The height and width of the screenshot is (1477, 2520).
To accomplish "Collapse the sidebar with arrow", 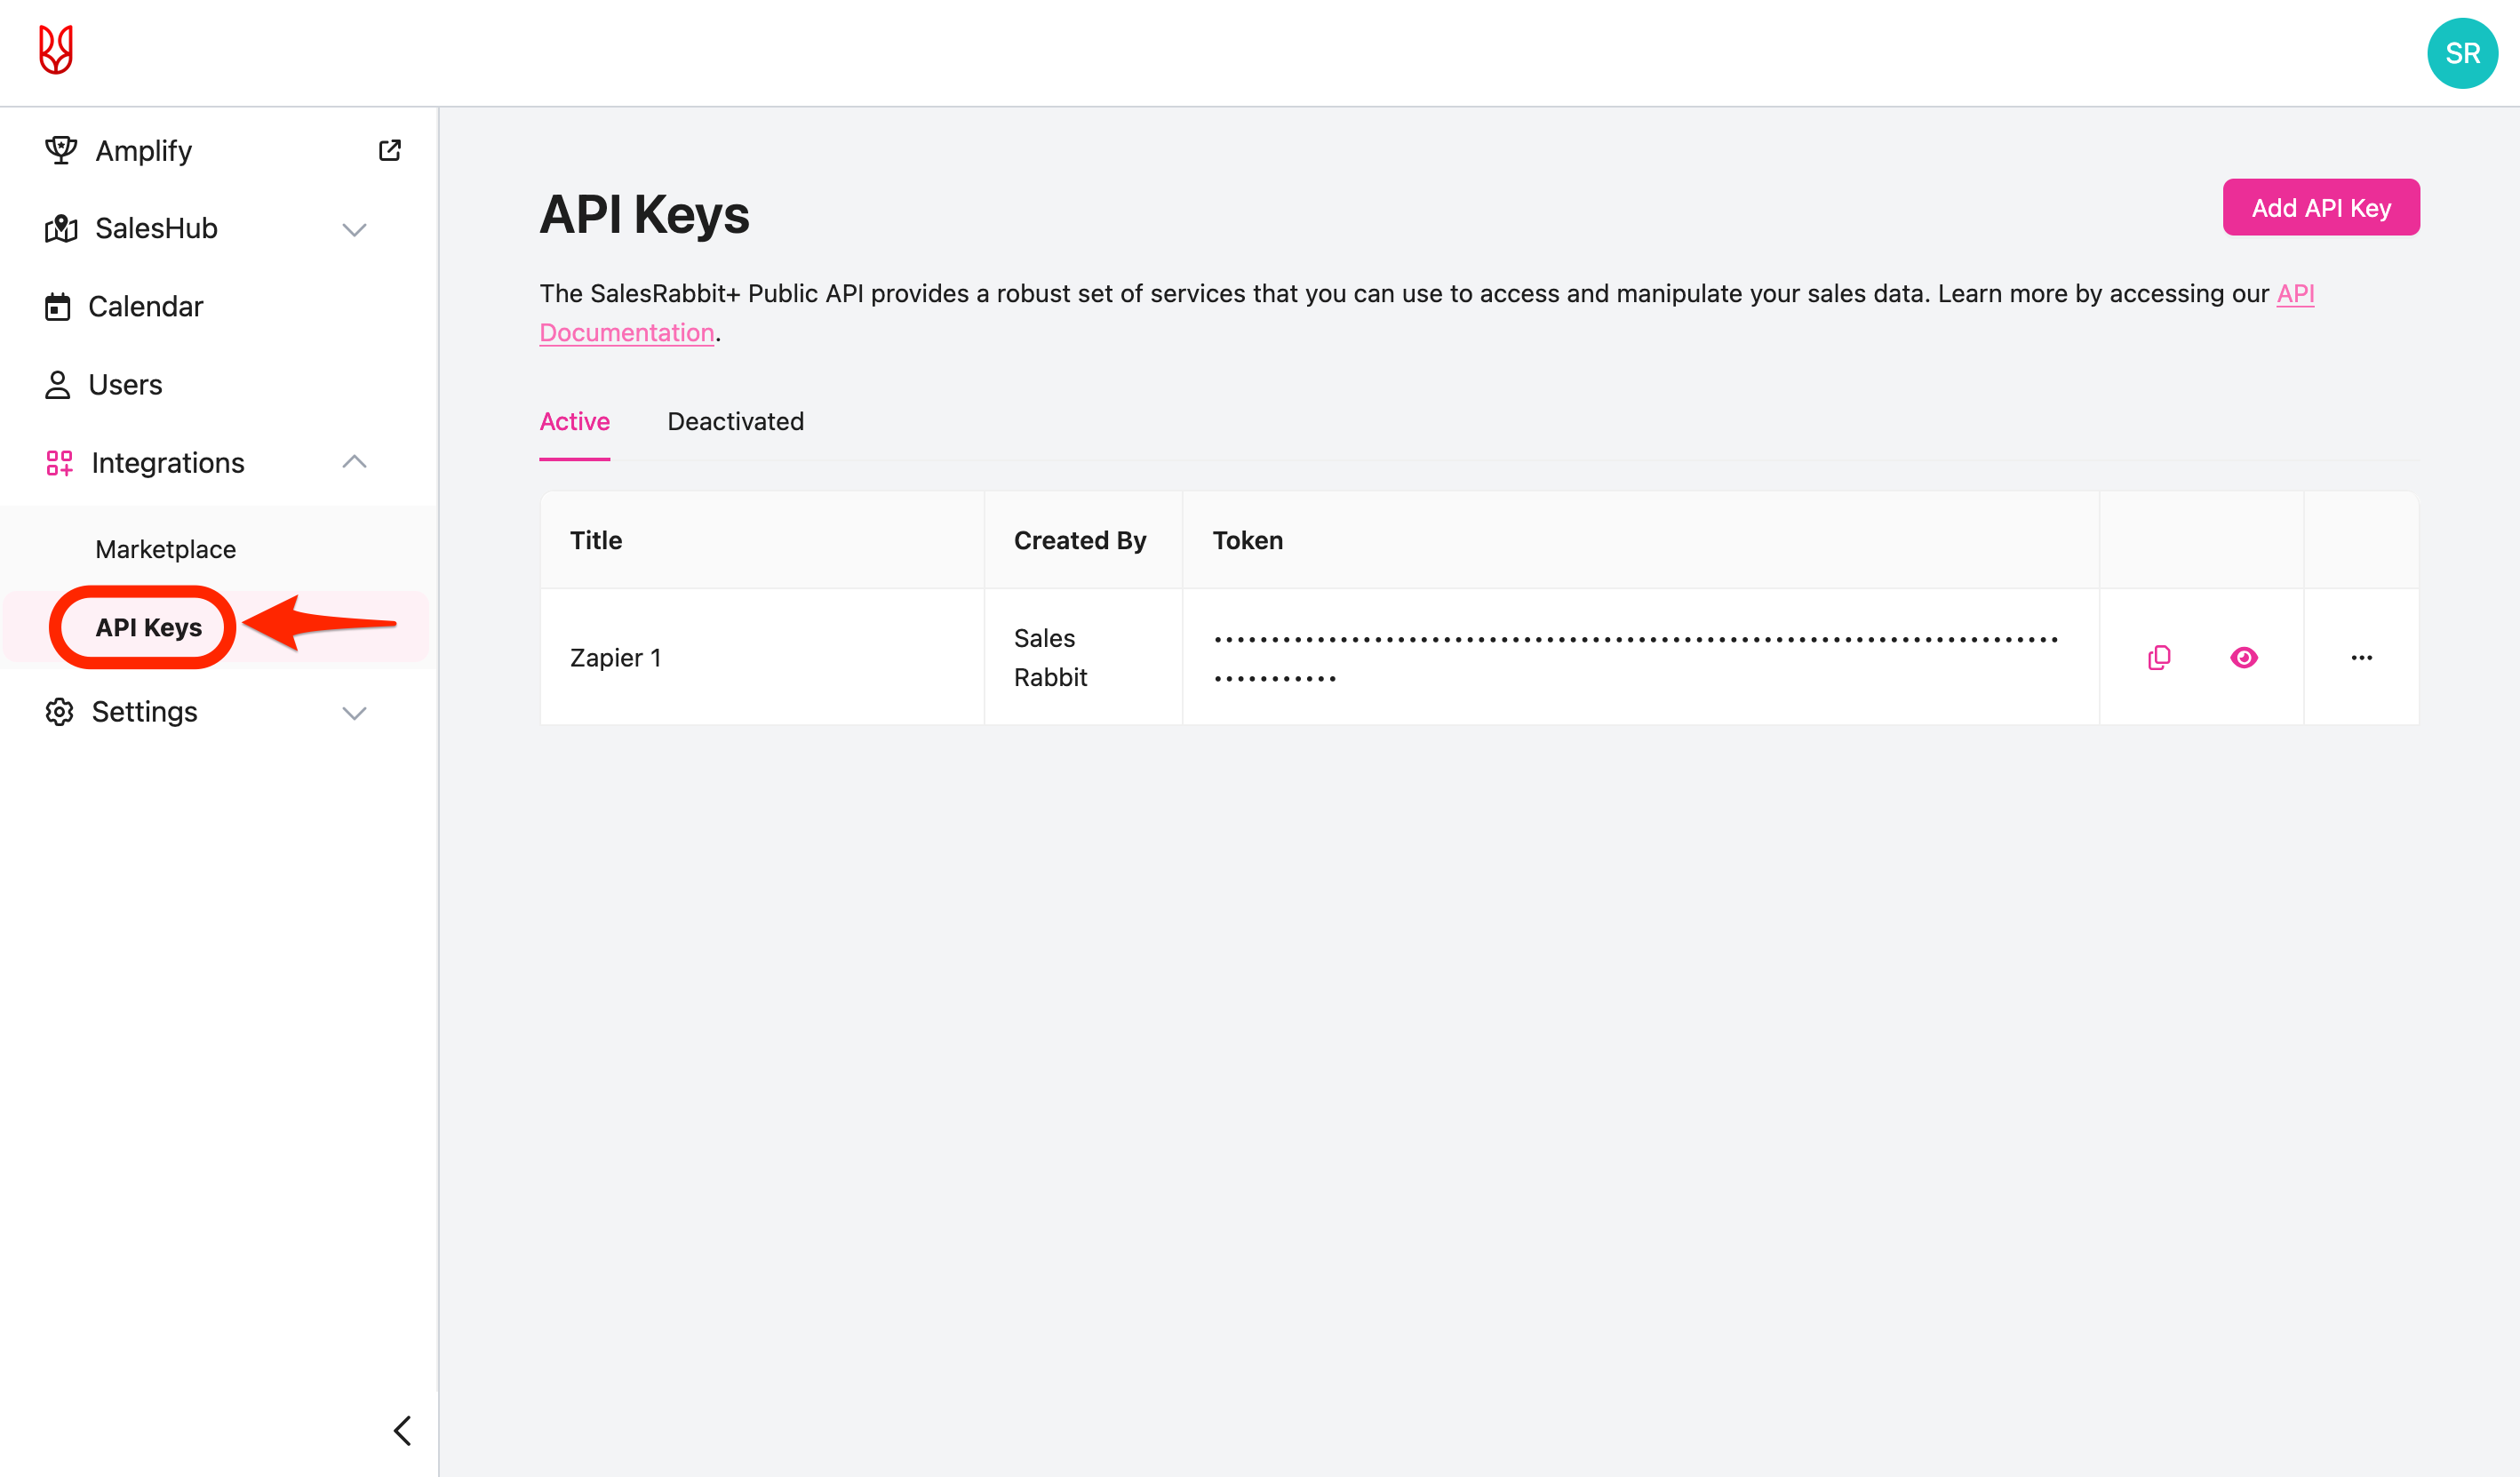I will coord(402,1430).
